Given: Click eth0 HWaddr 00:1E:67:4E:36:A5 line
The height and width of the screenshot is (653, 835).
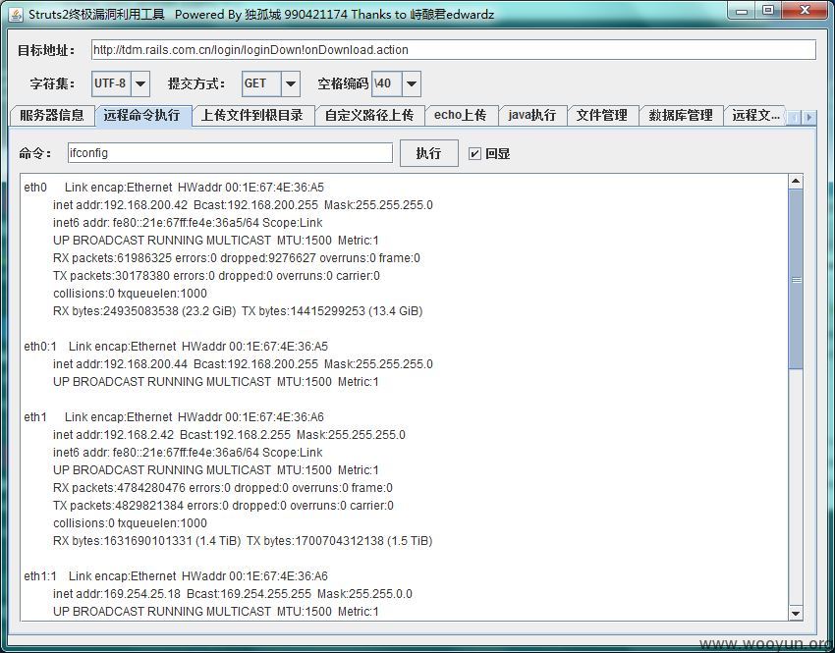Looking at the screenshot, I should tap(174, 188).
